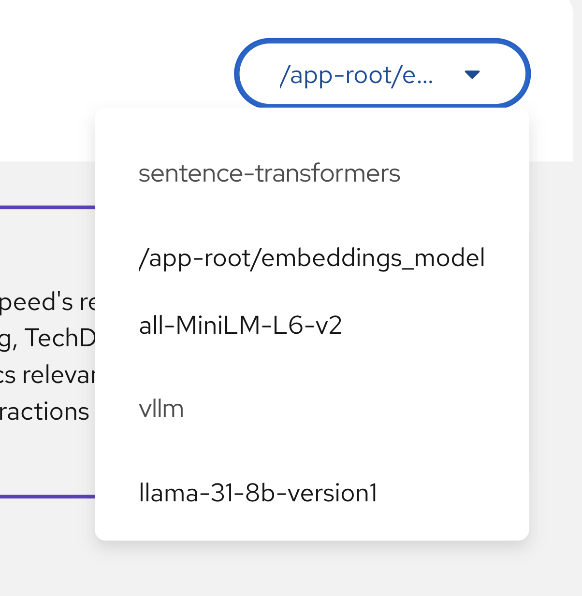The width and height of the screenshot is (582, 596).
Task: Click the dropdown caret arrow icon
Action: pos(472,74)
